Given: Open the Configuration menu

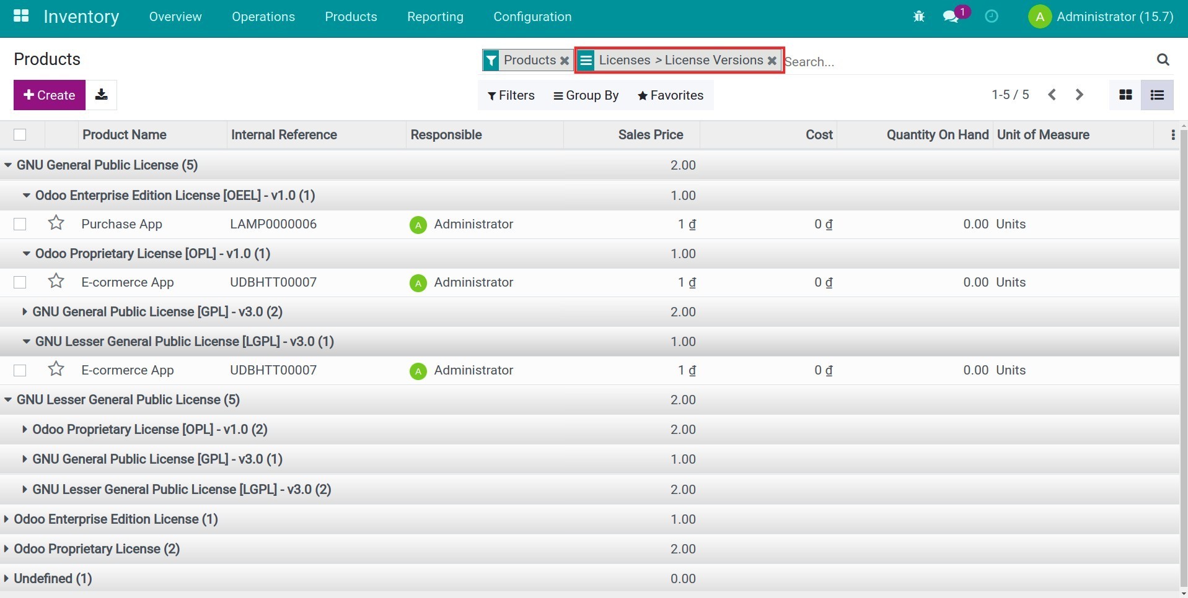Looking at the screenshot, I should [532, 17].
